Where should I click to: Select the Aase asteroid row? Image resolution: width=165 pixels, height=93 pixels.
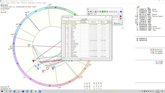coord(86,51)
